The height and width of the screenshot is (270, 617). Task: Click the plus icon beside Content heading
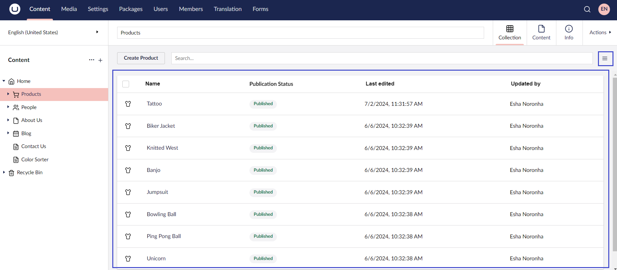click(100, 60)
